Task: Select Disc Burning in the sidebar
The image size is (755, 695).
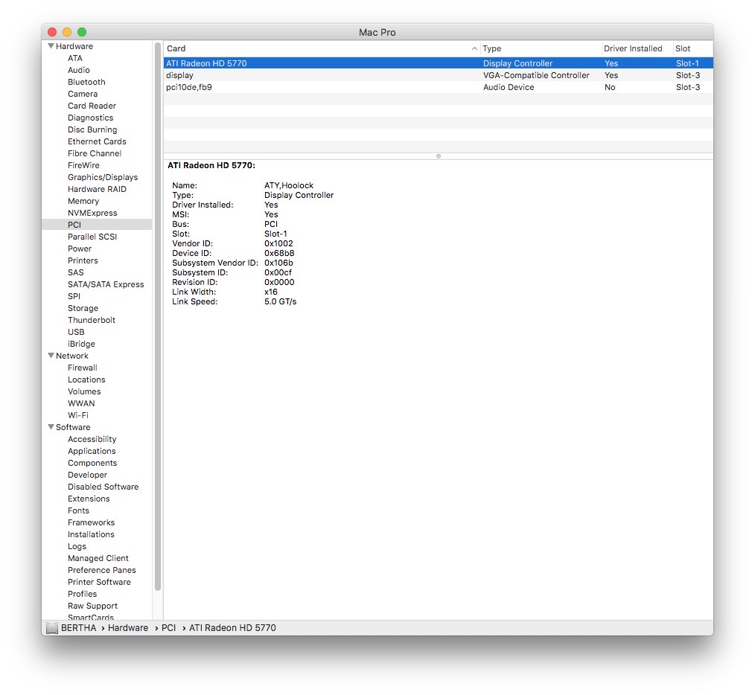Action: (92, 129)
